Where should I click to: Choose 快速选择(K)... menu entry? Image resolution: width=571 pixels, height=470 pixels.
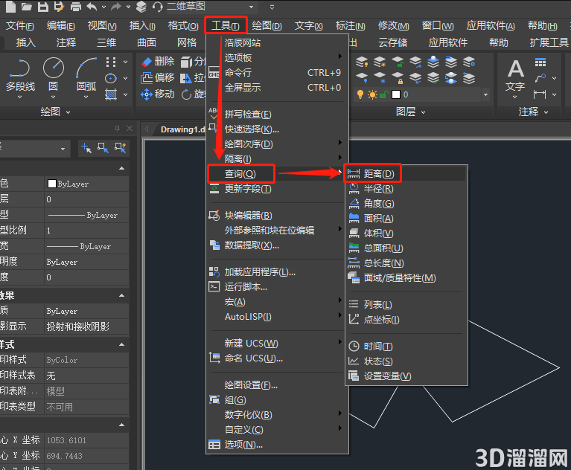coord(252,129)
